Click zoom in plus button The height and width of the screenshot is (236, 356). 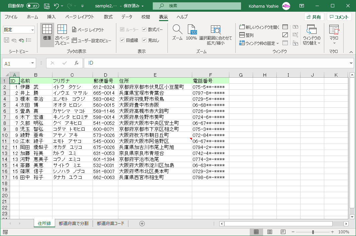[x=332, y=232]
